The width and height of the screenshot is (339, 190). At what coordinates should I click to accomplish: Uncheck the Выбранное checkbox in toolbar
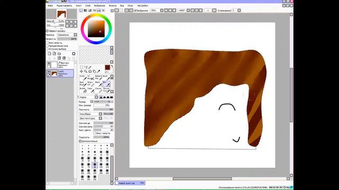pos(136,11)
